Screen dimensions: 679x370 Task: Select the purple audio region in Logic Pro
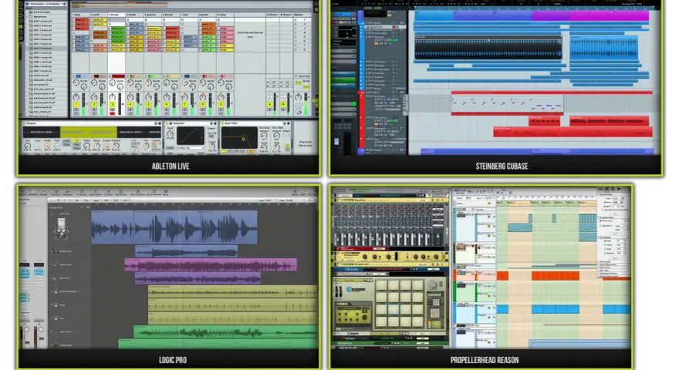[x=198, y=277]
